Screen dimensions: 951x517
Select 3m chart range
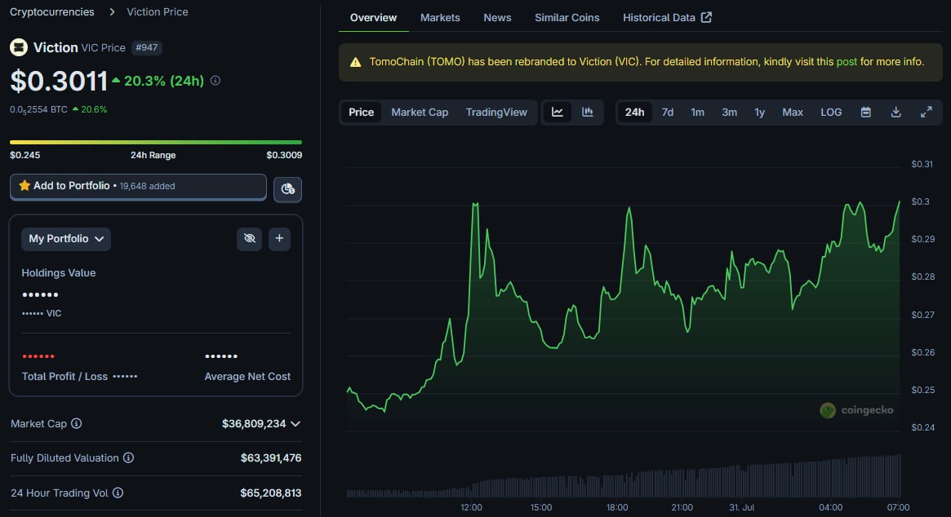pos(729,113)
